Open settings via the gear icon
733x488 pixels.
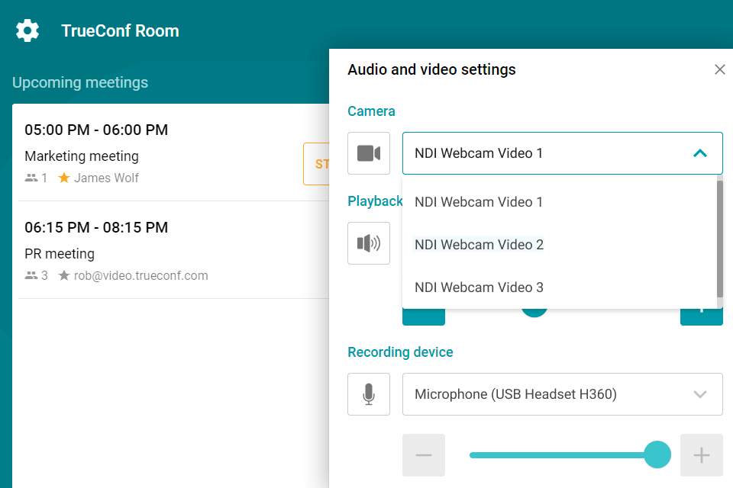coord(27,30)
